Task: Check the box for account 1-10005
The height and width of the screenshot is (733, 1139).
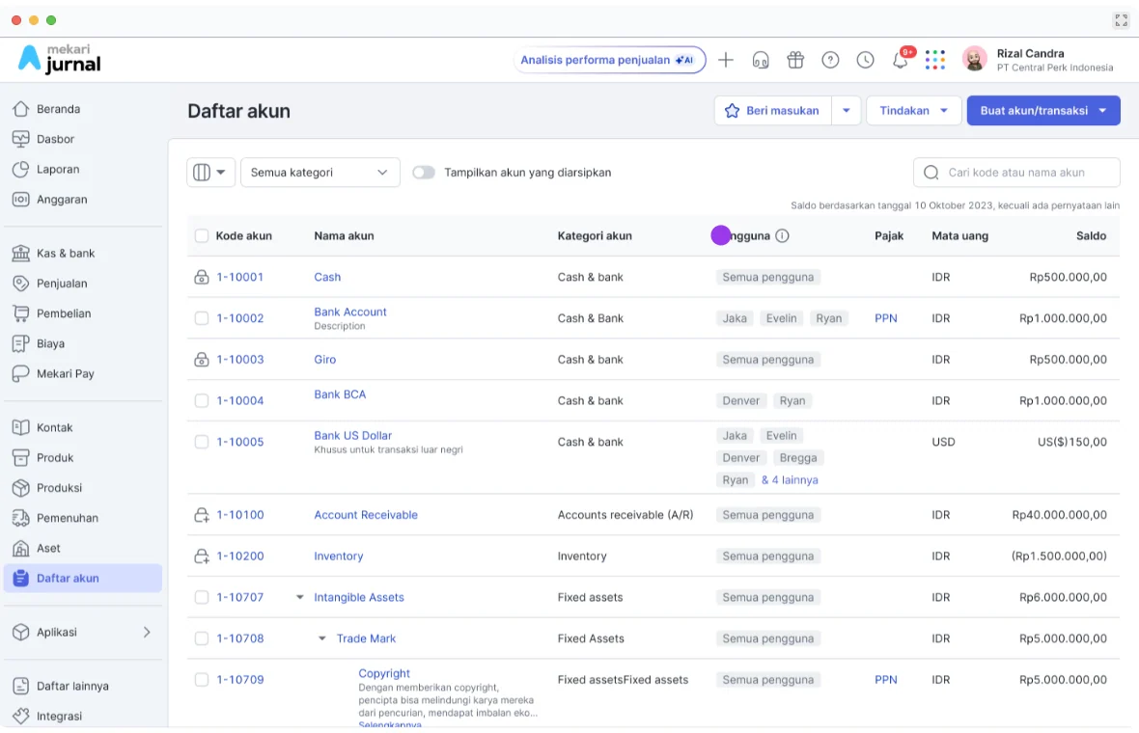Action: pyautogui.click(x=202, y=442)
